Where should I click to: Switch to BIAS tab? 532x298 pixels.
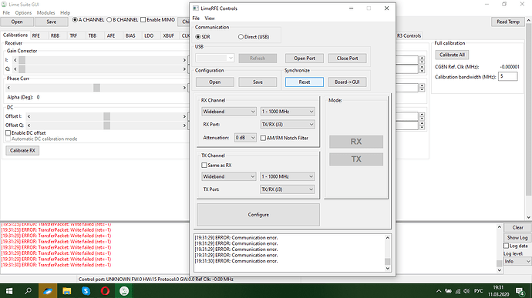coord(130,35)
